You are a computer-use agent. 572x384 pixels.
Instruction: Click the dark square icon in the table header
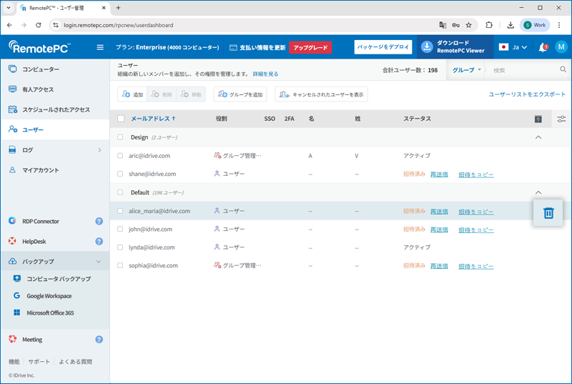(x=538, y=119)
